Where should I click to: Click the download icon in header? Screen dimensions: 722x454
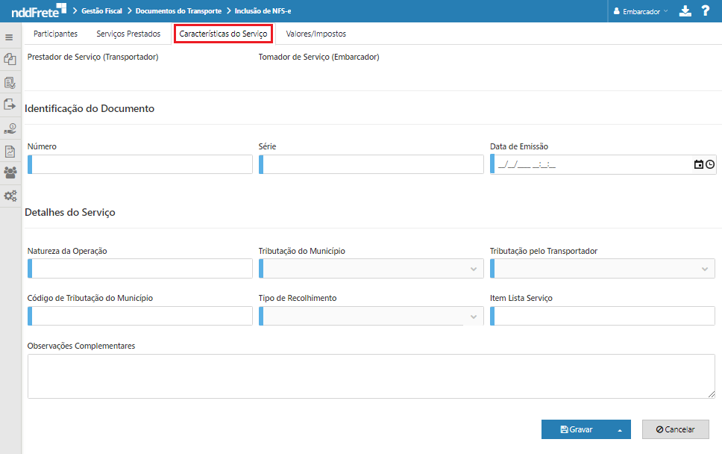coord(685,11)
